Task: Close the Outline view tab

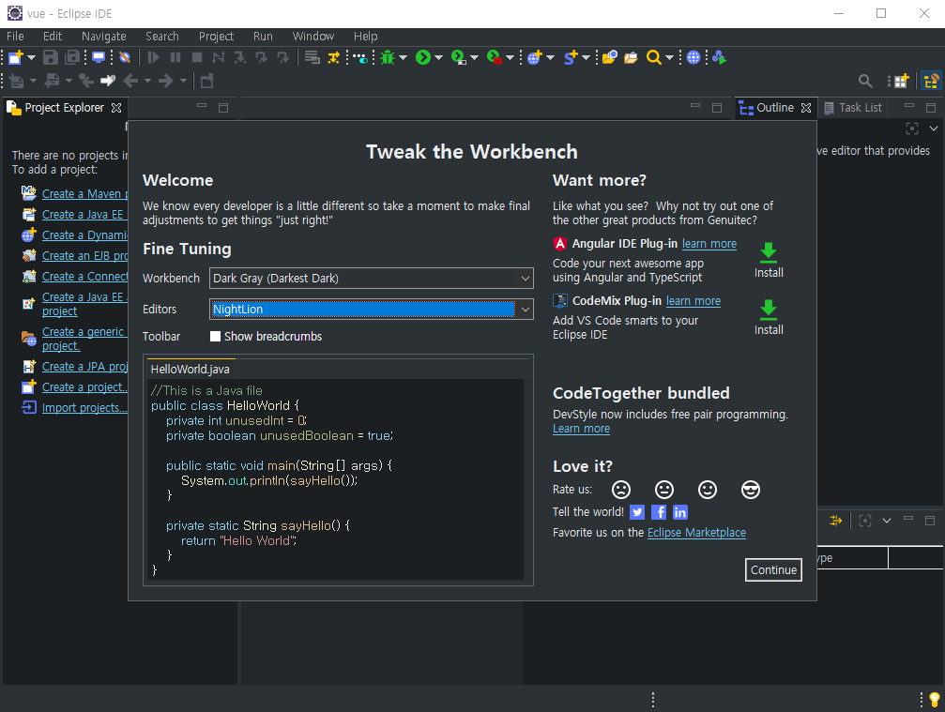Action: point(806,108)
